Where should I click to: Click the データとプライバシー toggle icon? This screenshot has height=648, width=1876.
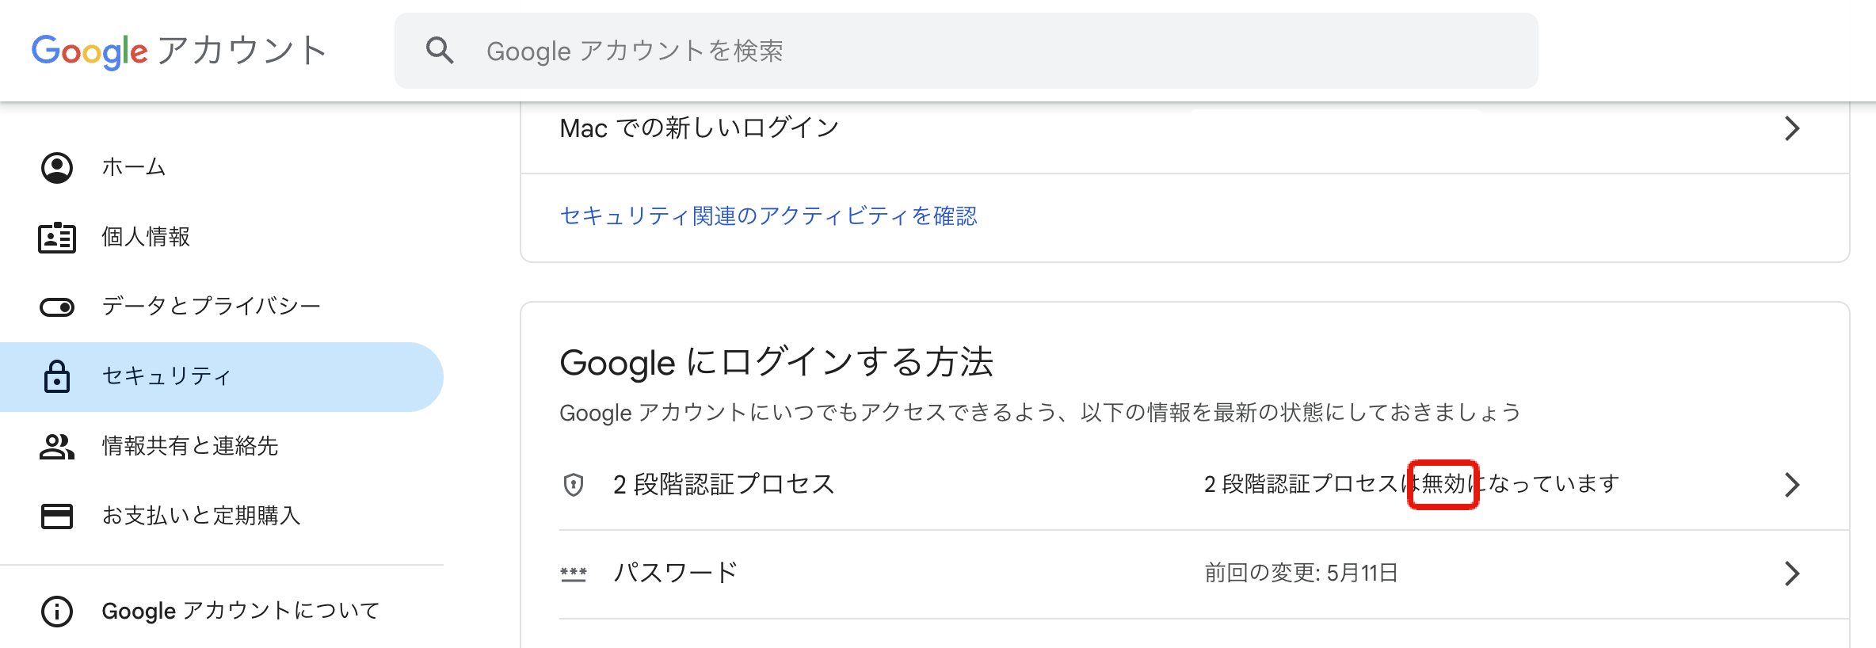(56, 306)
